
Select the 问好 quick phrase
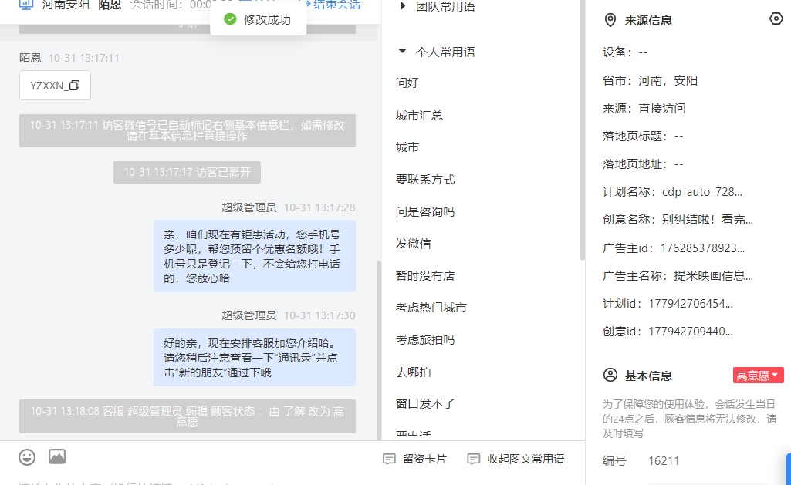407,83
